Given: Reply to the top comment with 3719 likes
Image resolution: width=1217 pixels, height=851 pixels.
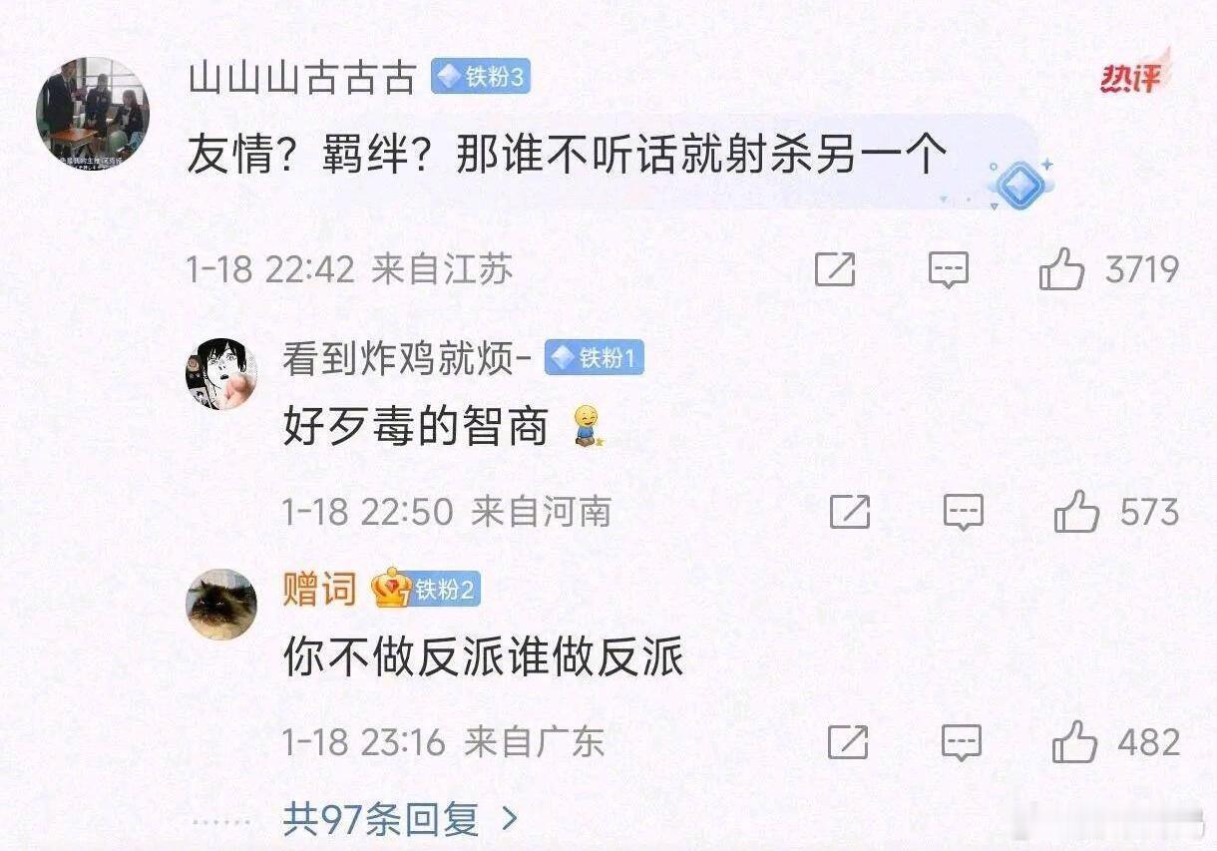Looking at the screenshot, I should click(948, 269).
